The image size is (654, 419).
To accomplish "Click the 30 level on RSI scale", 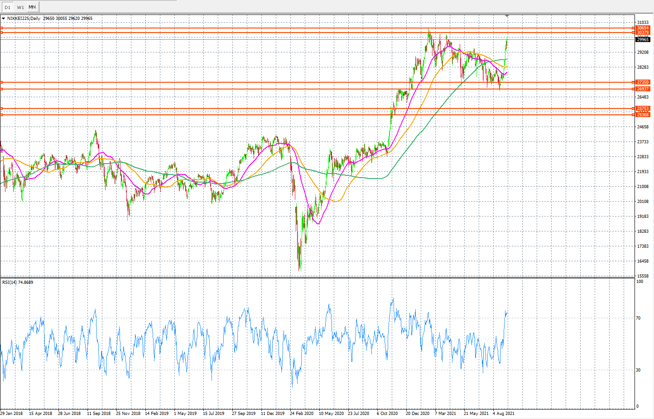I will [639, 370].
